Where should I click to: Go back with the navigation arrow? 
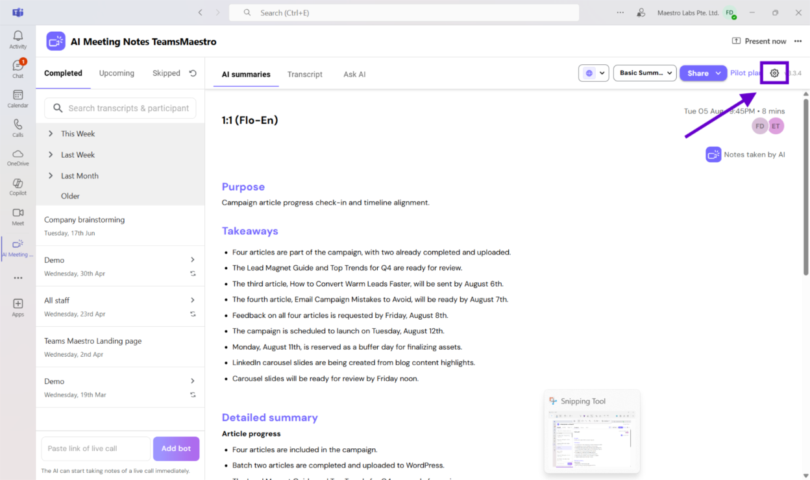coord(200,12)
